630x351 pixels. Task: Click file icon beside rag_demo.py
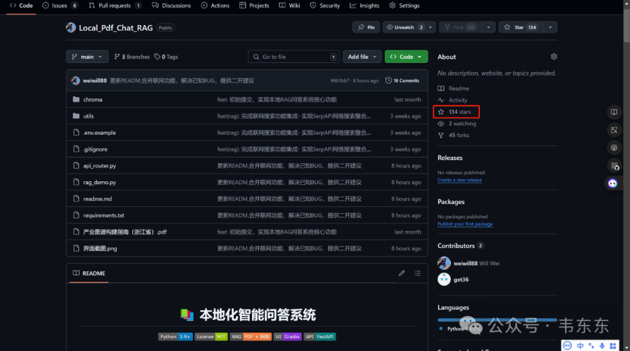pyautogui.click(x=76, y=182)
